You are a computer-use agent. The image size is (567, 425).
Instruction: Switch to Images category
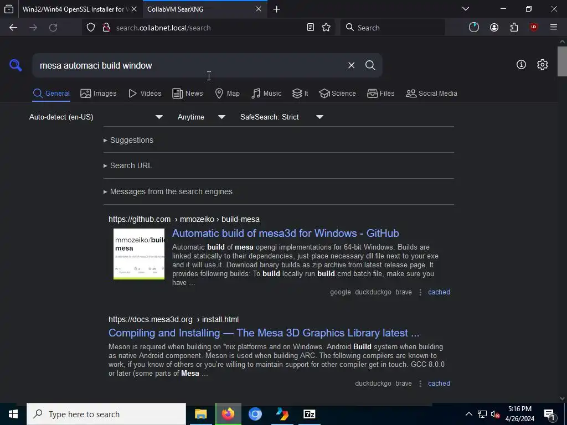[x=99, y=93]
